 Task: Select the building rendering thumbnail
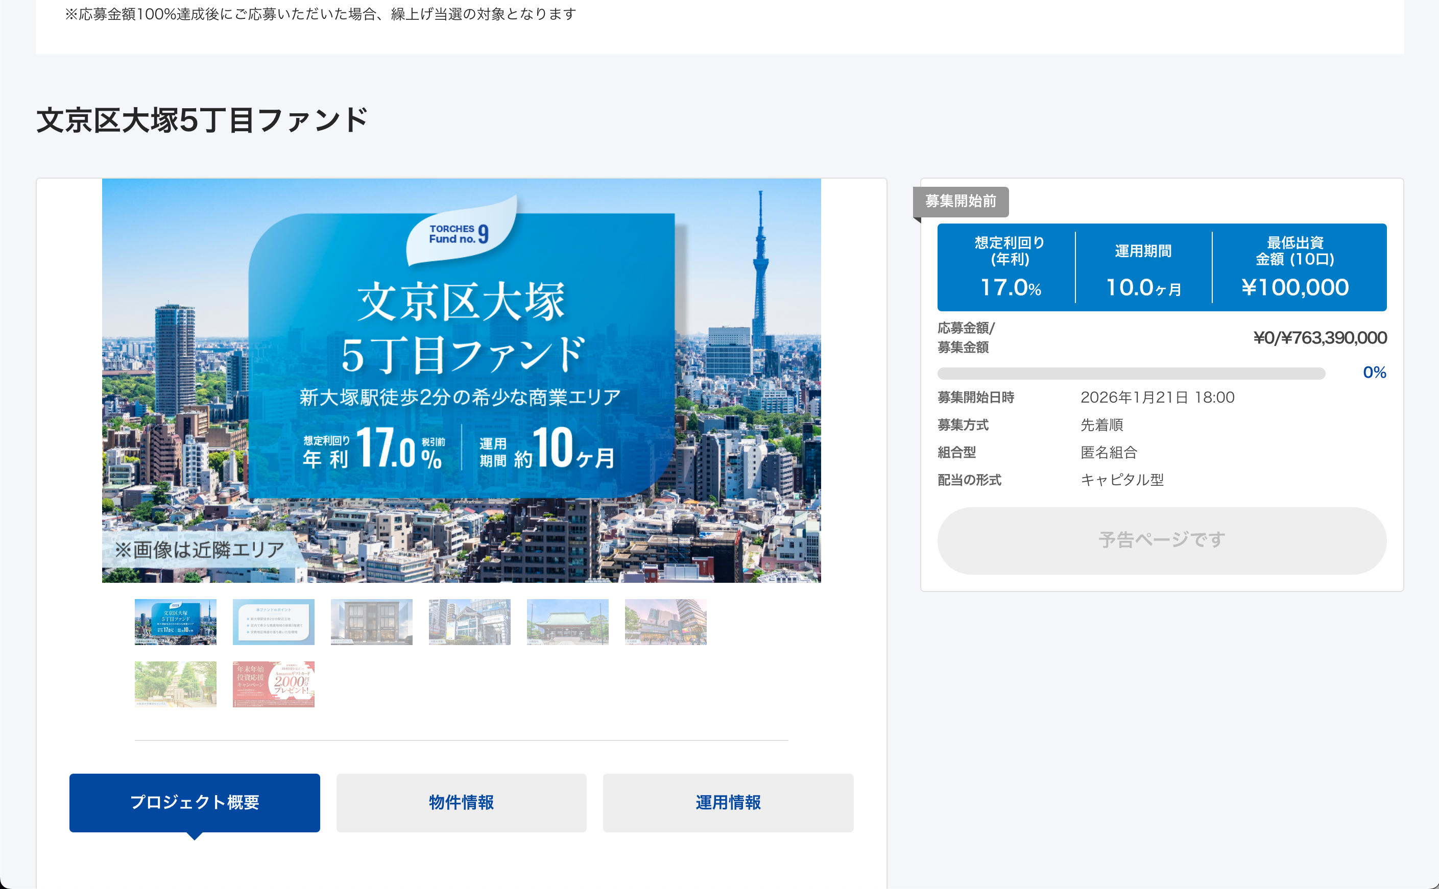click(371, 622)
